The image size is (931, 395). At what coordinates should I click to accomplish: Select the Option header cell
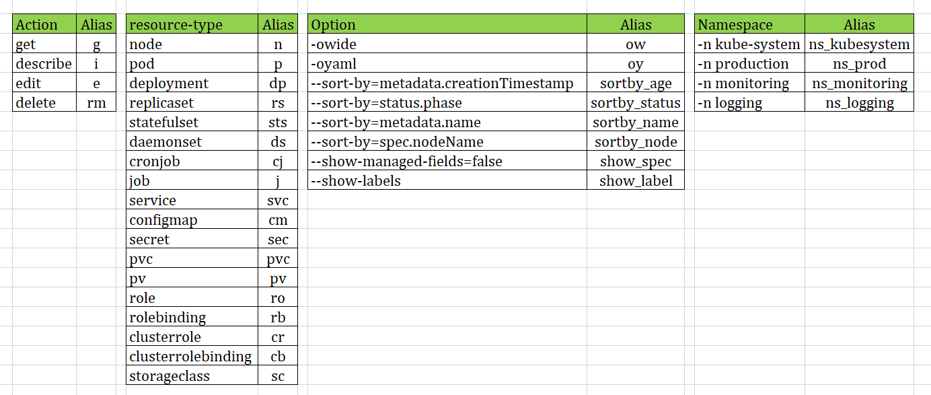447,25
